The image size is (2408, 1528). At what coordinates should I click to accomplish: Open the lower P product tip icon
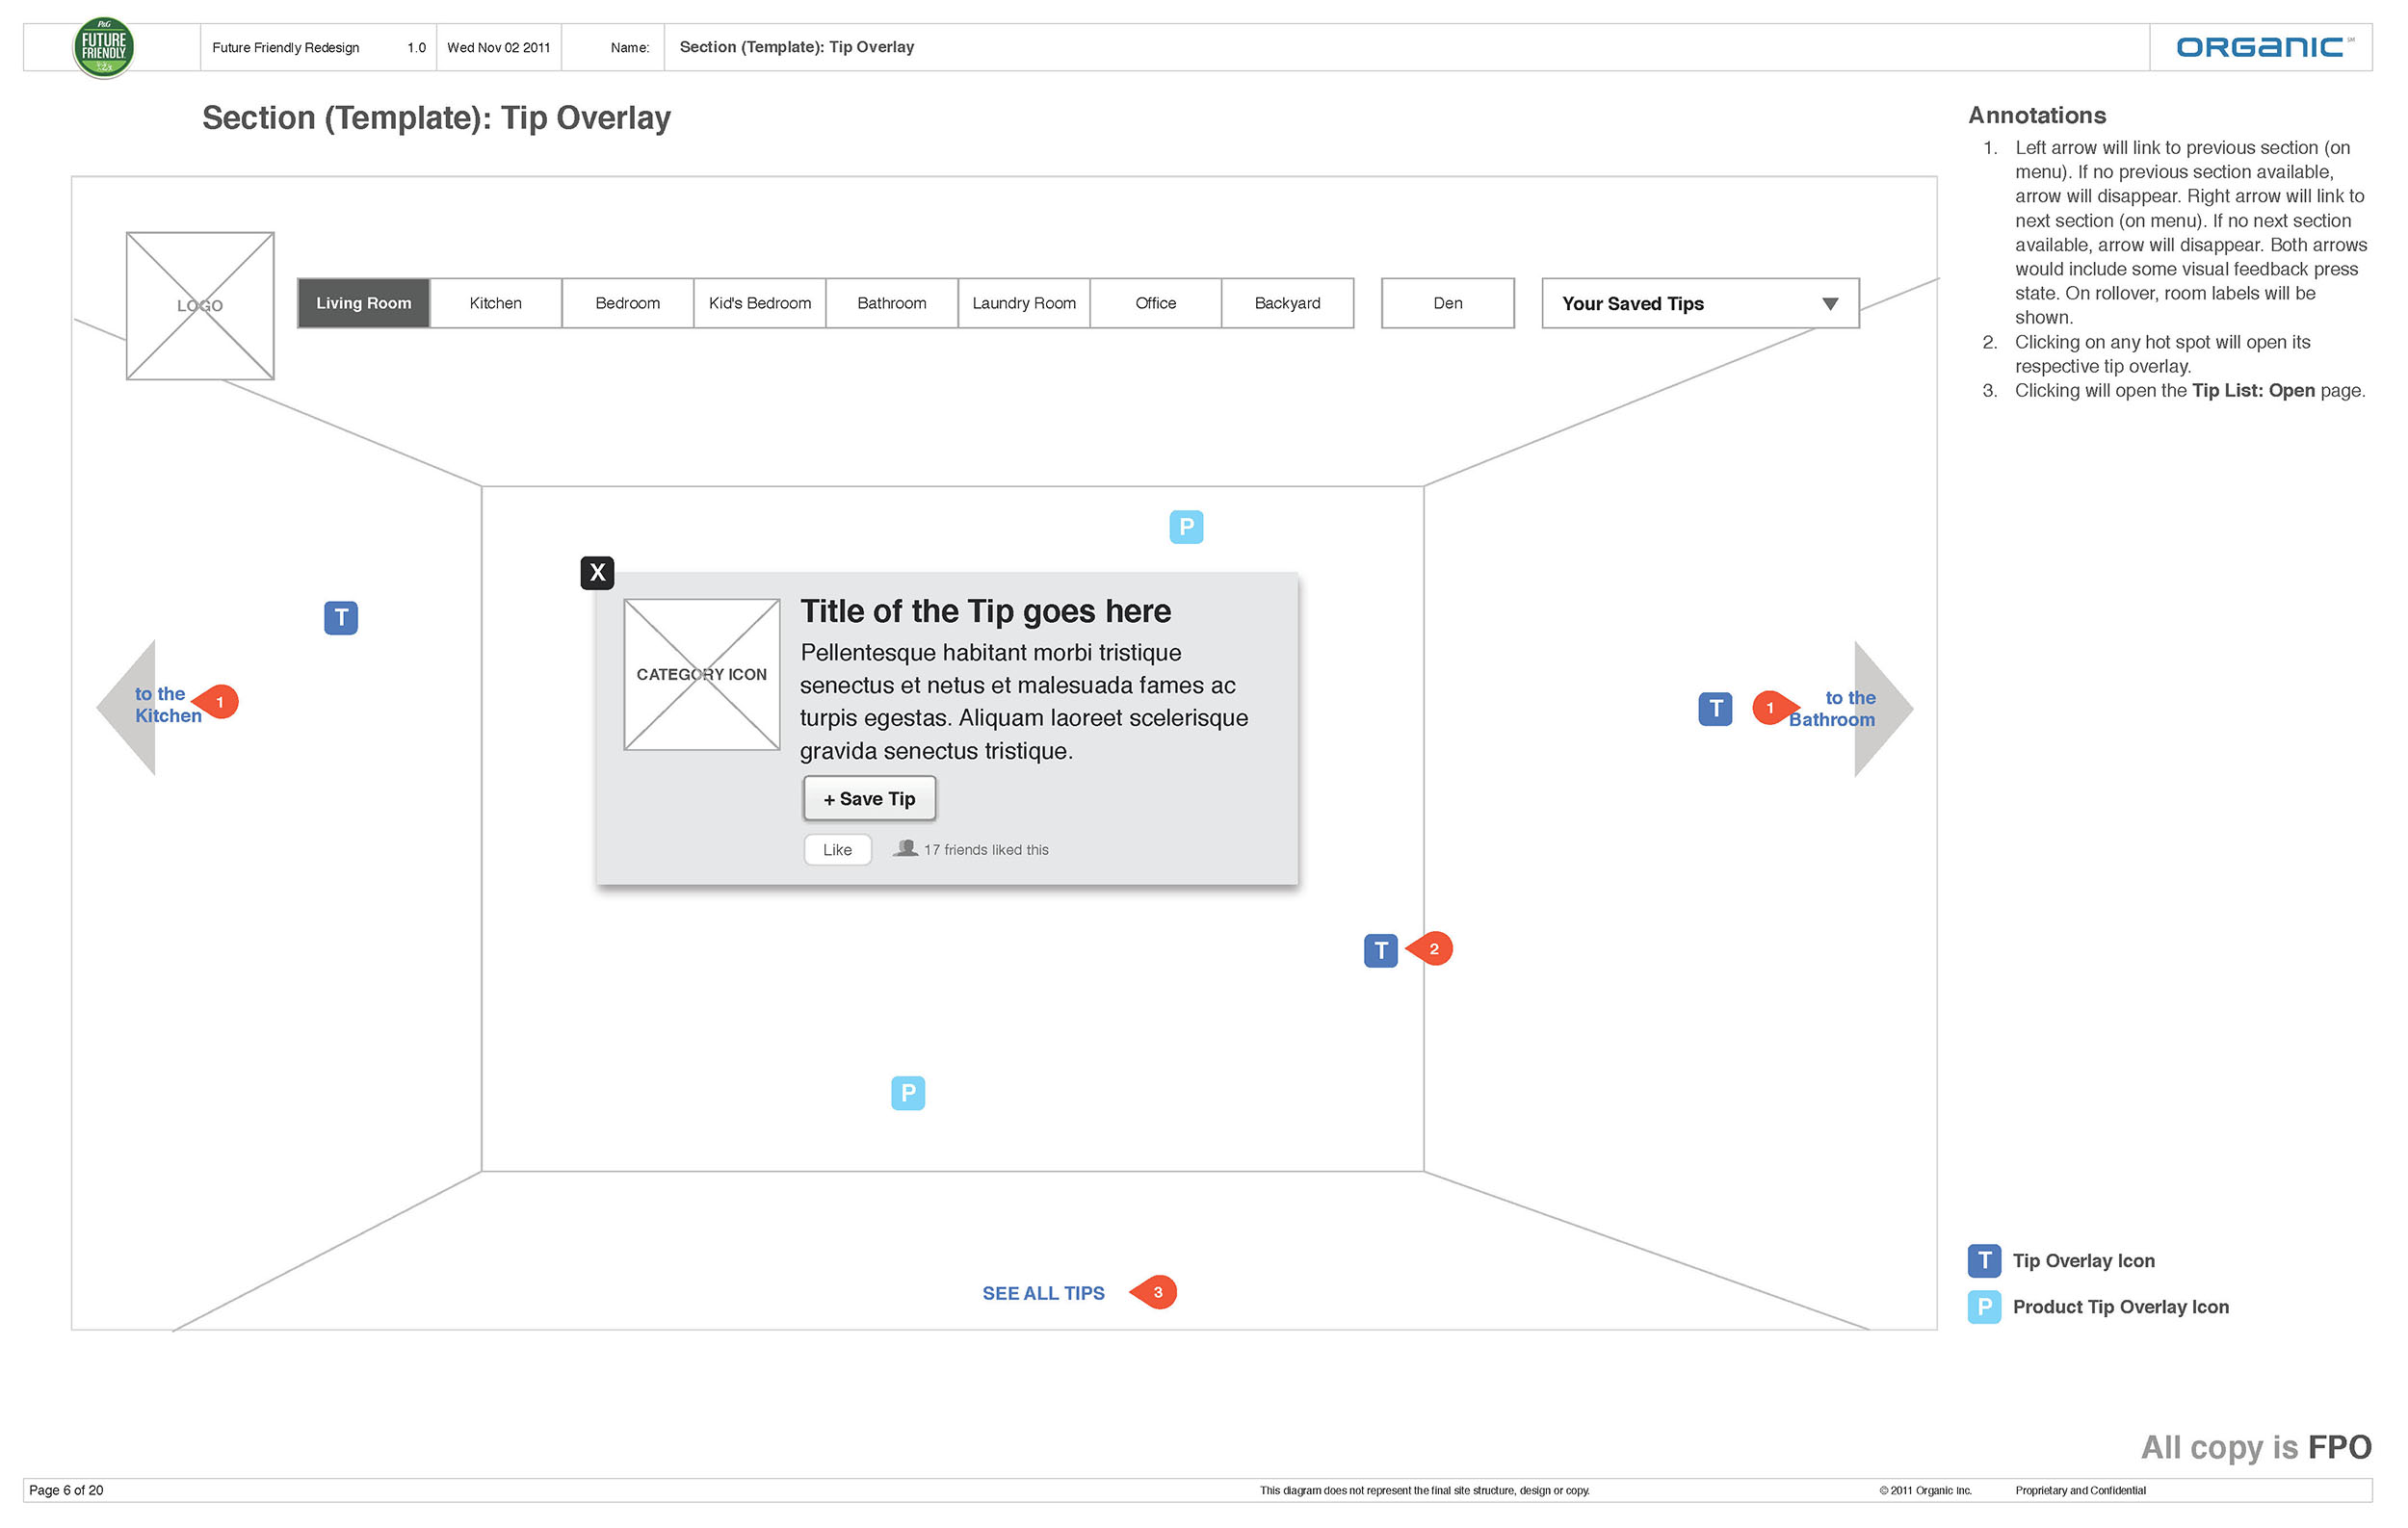pyautogui.click(x=908, y=1092)
